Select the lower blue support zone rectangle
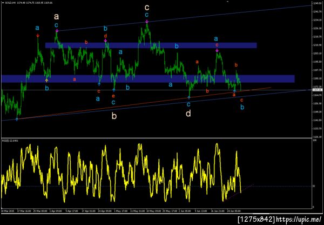 coord(148,78)
